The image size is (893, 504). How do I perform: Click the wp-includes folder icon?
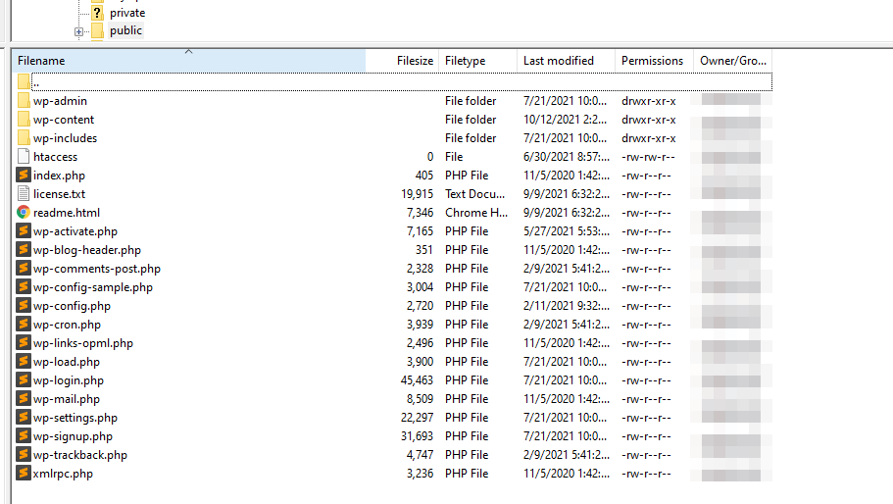point(24,138)
